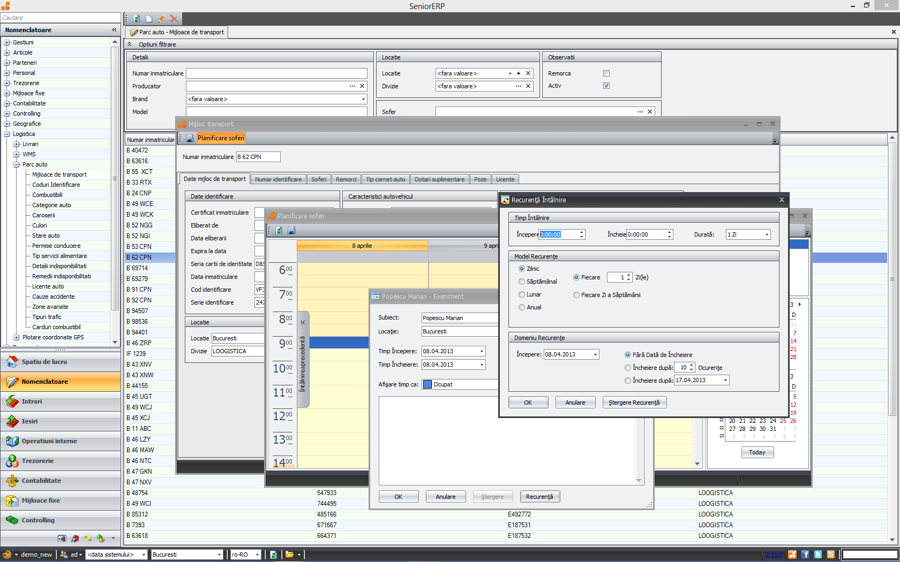Viewport: 900px width, 562px height.
Task: Click the refresh icon in main toolbar
Action: point(137,19)
